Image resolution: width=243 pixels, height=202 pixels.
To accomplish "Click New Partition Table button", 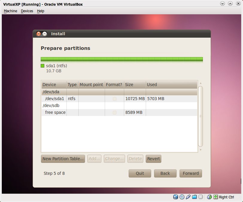I will [x=63, y=159].
